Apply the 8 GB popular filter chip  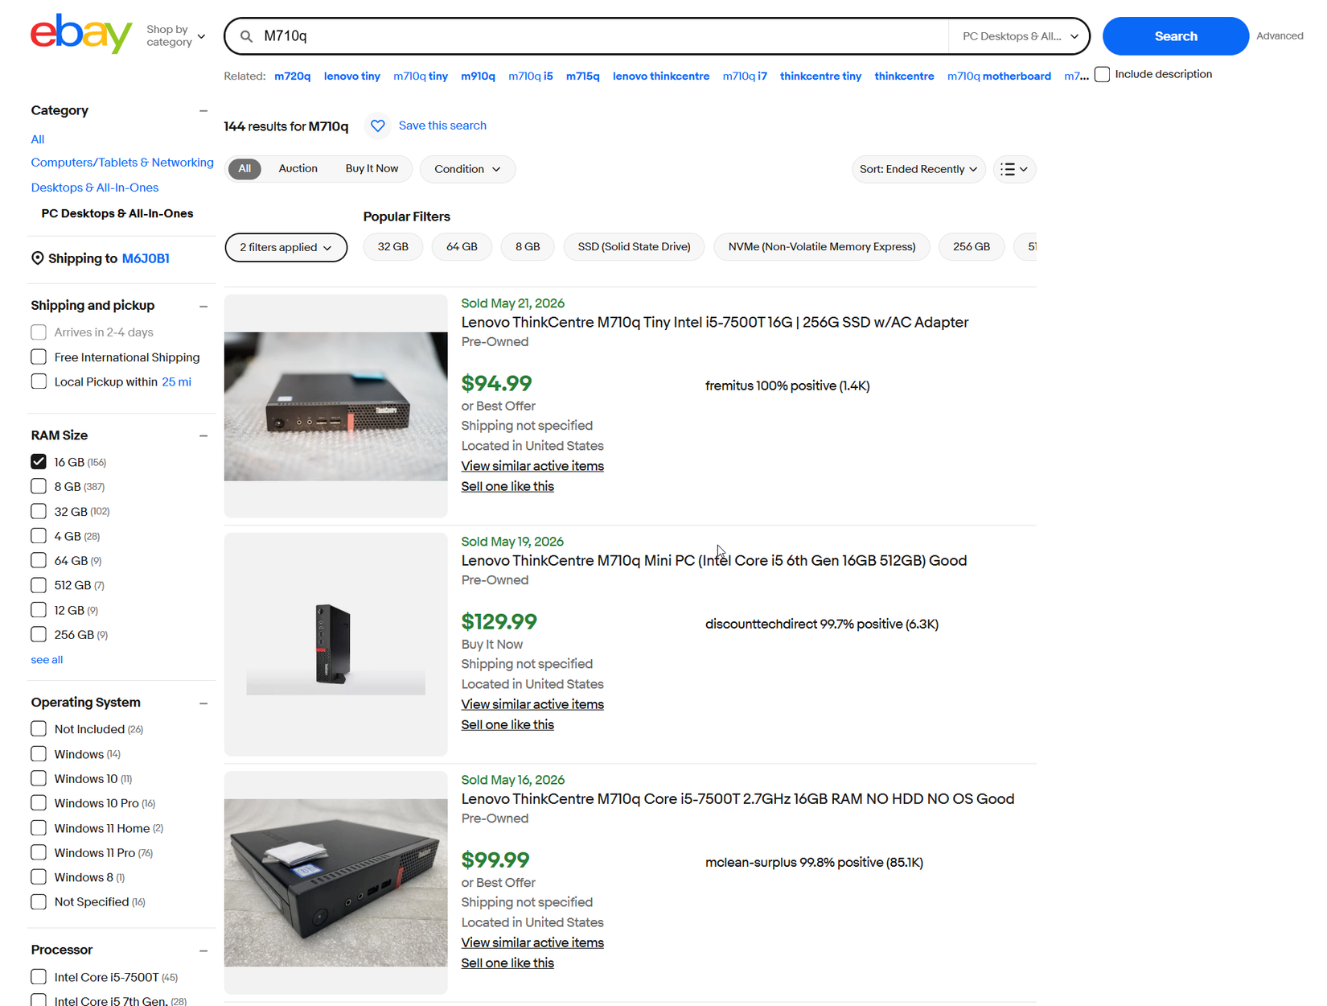(528, 247)
